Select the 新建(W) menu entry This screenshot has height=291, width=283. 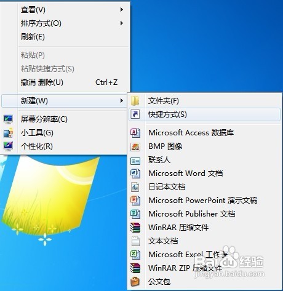(64, 101)
